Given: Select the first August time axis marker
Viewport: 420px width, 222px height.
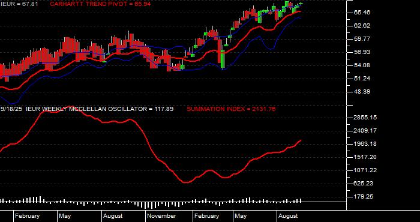Looking at the screenshot, I should pos(113,216).
